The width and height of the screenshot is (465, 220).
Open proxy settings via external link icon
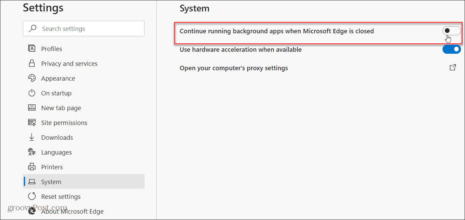click(x=453, y=68)
